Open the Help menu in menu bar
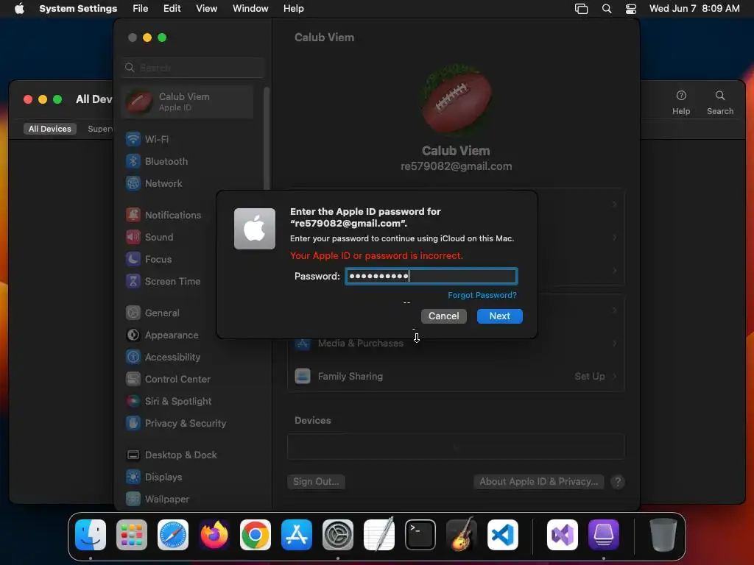 (x=293, y=9)
